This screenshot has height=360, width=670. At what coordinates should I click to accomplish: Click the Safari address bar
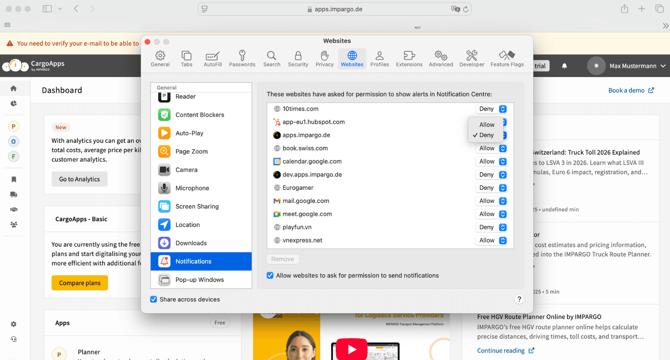tap(335, 9)
